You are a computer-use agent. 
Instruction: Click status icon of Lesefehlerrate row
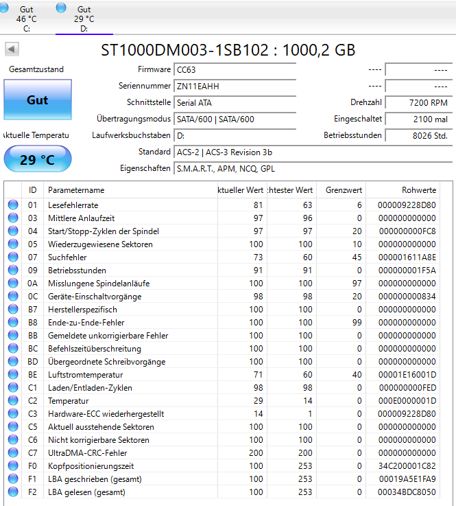click(x=13, y=205)
